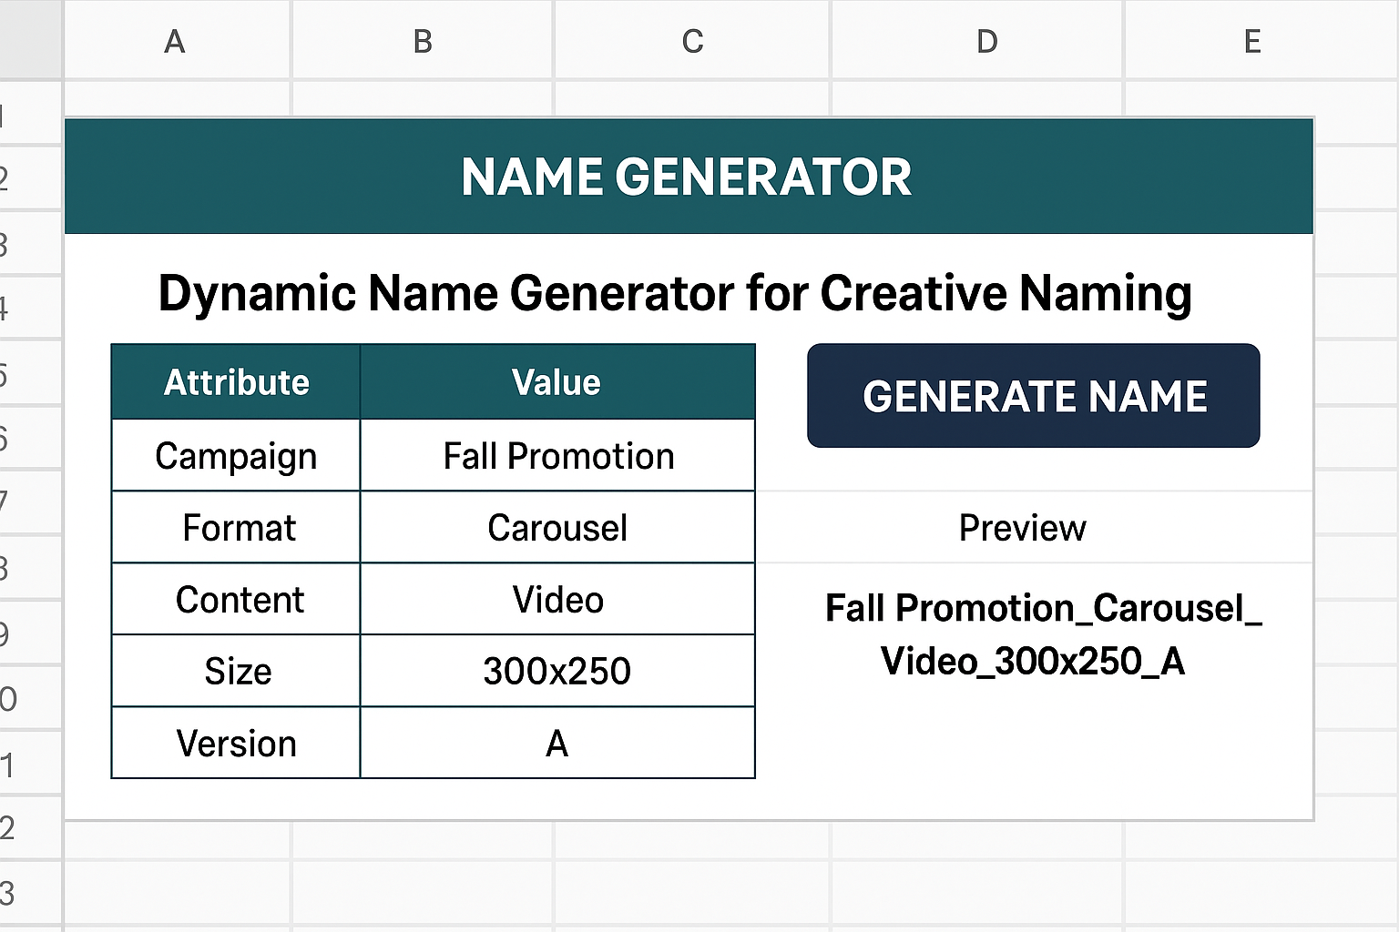The image size is (1399, 932).
Task: Select column A header
Action: coord(176,41)
